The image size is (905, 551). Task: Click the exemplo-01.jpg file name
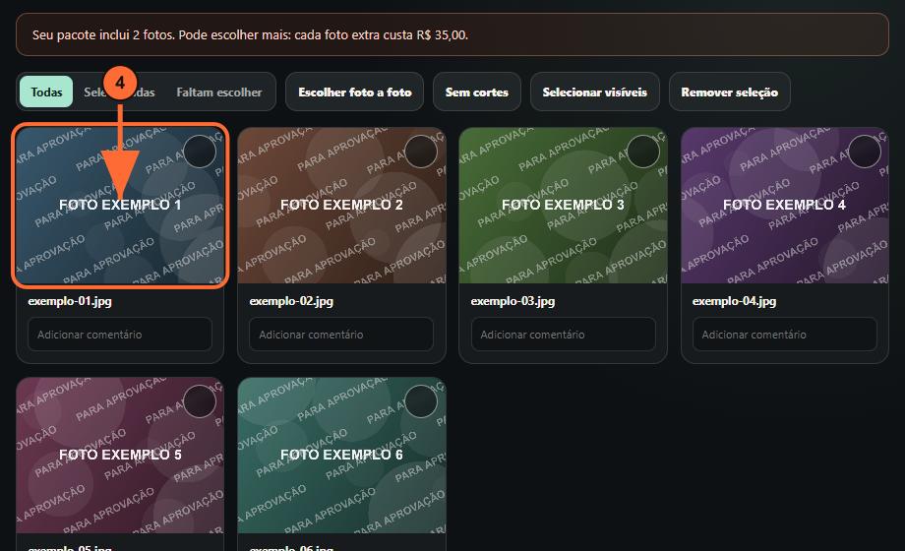[x=70, y=301]
